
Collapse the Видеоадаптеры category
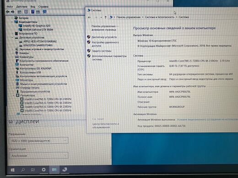click(12, 22)
